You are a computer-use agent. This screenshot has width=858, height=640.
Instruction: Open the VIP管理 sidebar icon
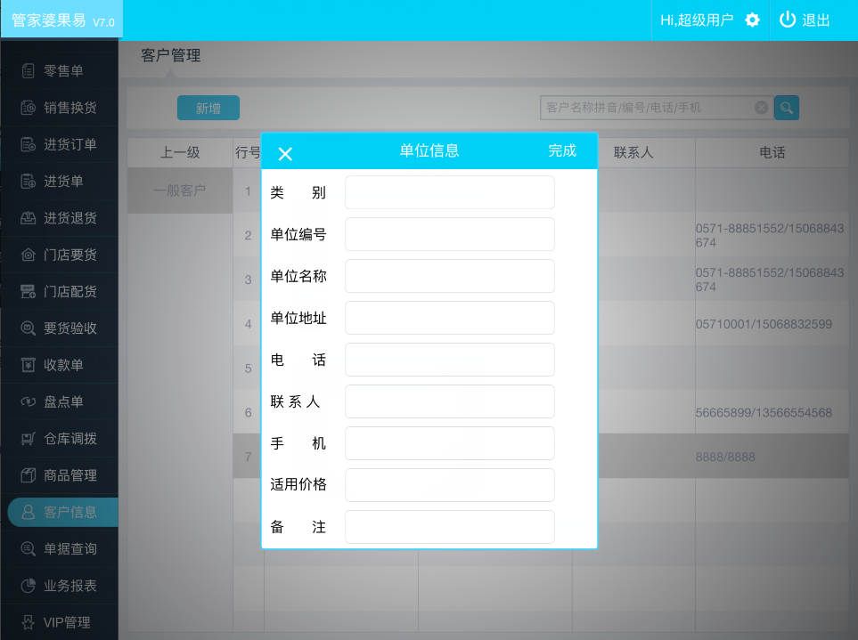click(x=28, y=622)
